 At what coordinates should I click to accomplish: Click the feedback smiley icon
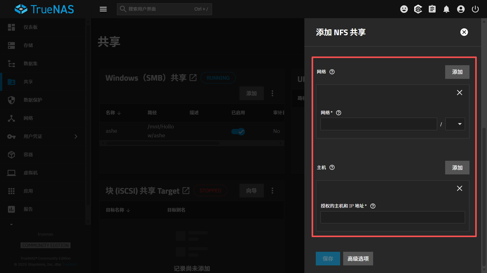point(404,9)
